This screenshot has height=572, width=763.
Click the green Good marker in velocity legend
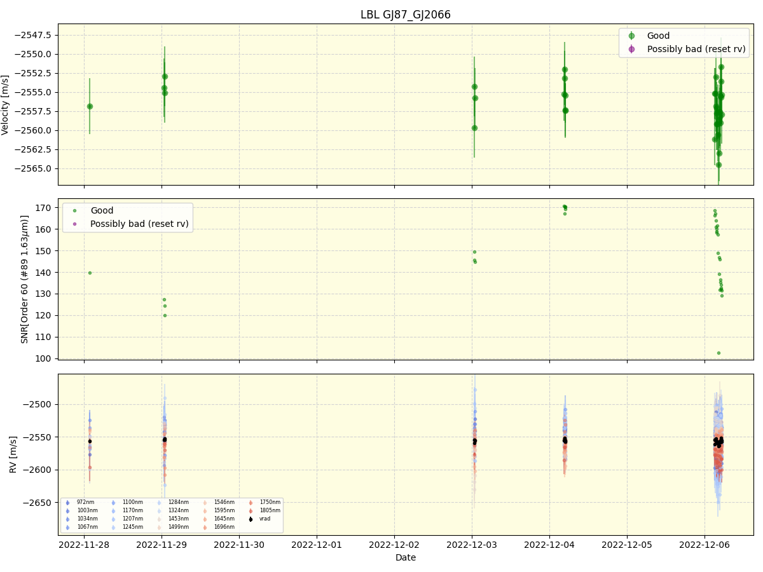(631, 36)
